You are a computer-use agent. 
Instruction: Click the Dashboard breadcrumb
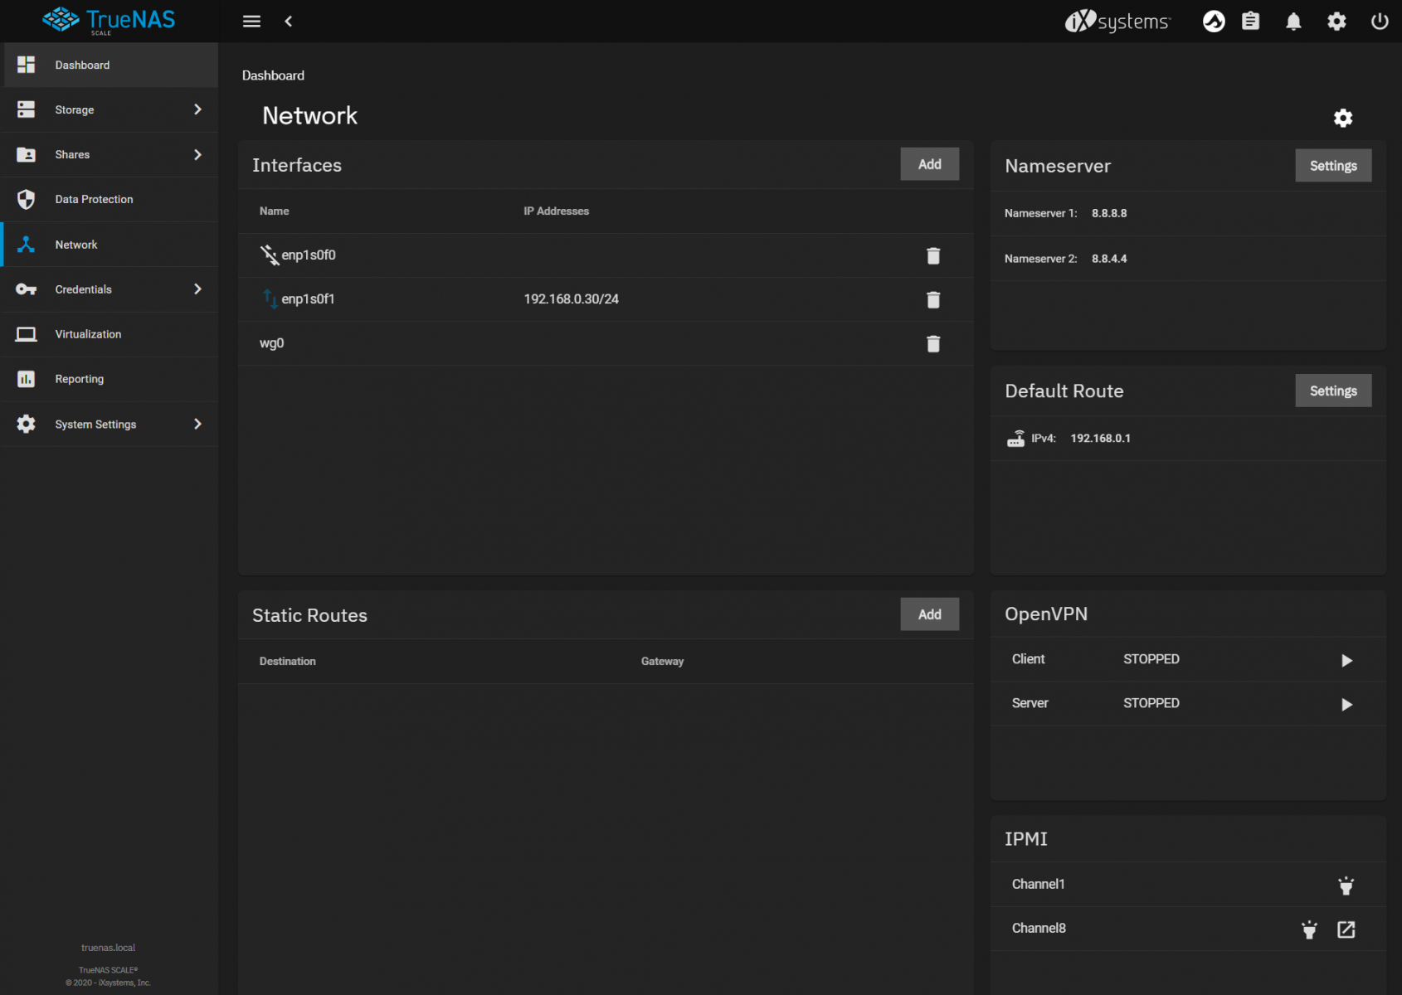coord(273,75)
